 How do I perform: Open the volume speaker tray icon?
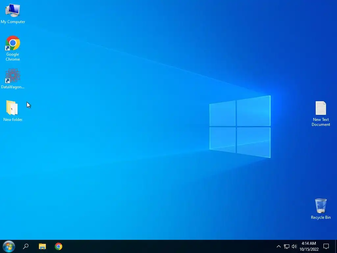click(x=294, y=246)
